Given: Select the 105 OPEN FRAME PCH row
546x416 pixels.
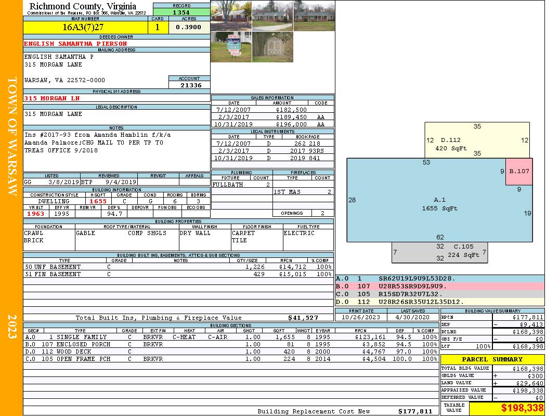Looking at the screenshot, I should tap(230, 359).
